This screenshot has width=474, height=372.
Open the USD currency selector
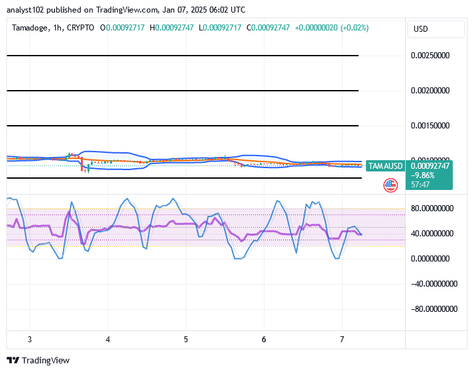pyautogui.click(x=436, y=29)
